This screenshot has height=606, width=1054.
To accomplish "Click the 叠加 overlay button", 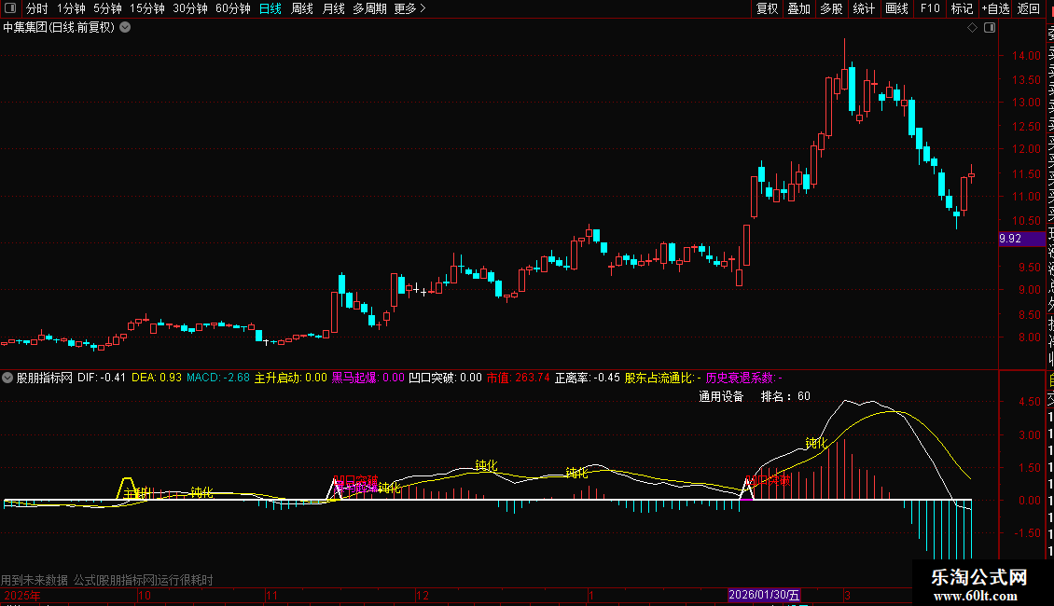I will pos(799,8).
